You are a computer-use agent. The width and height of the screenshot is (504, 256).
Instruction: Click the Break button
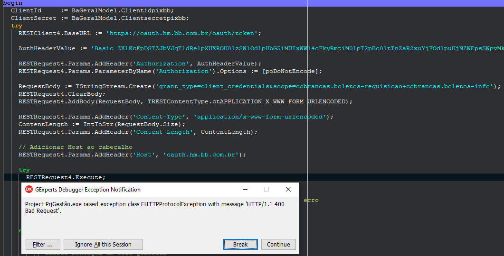240,245
